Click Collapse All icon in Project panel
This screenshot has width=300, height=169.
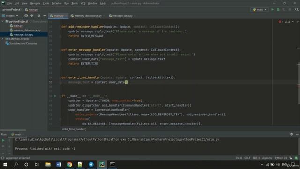point(32,16)
